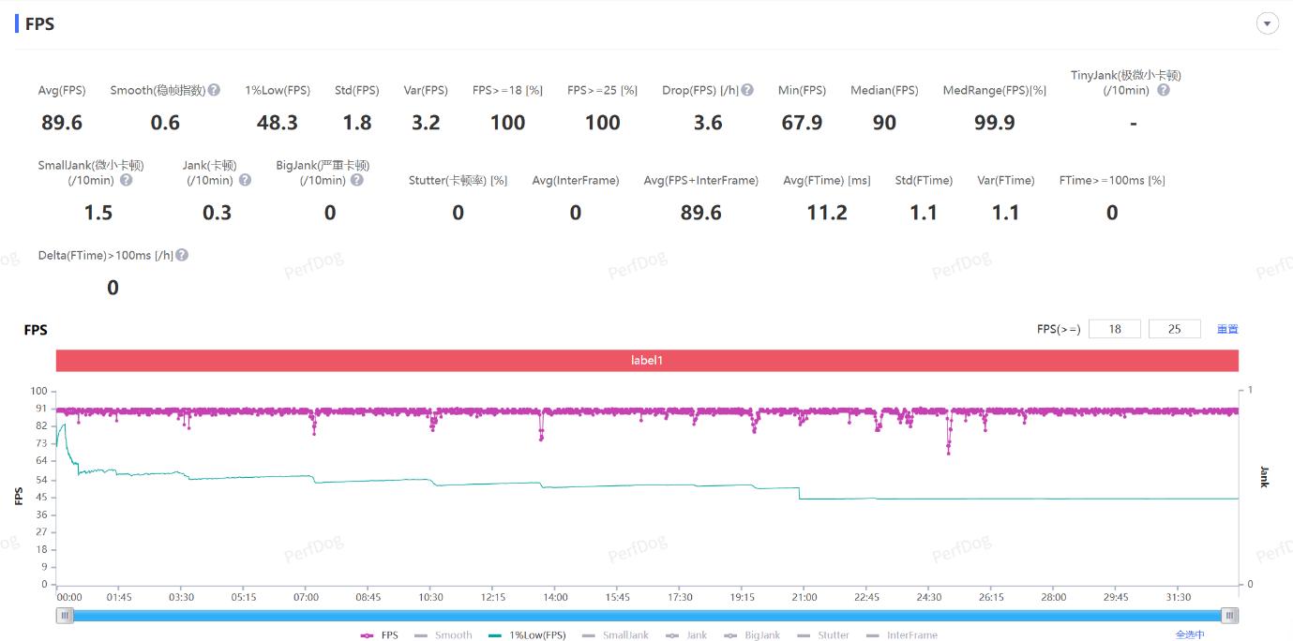Collapse the FPS panel with the top-right arrow
Image resolution: width=1293 pixels, height=641 pixels.
click(1268, 24)
